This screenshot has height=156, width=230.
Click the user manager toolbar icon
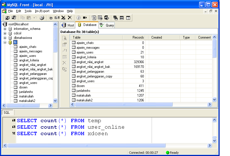click(x=107, y=18)
